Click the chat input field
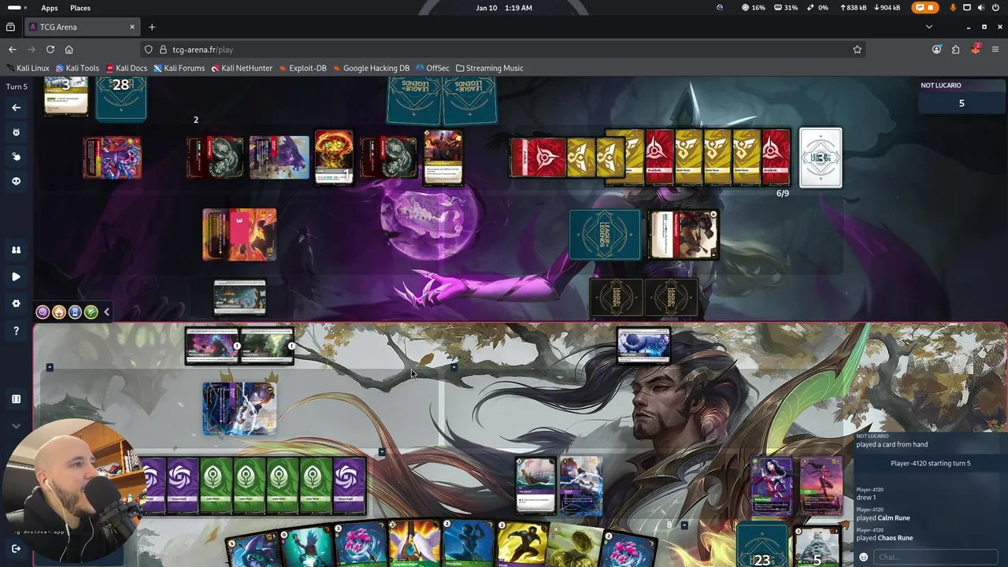The height and width of the screenshot is (567, 1008). point(936,557)
